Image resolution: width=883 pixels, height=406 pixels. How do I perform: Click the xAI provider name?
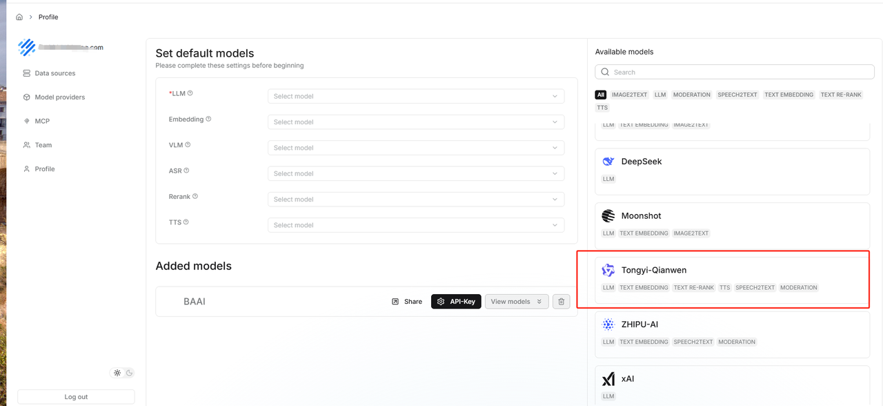pos(628,379)
